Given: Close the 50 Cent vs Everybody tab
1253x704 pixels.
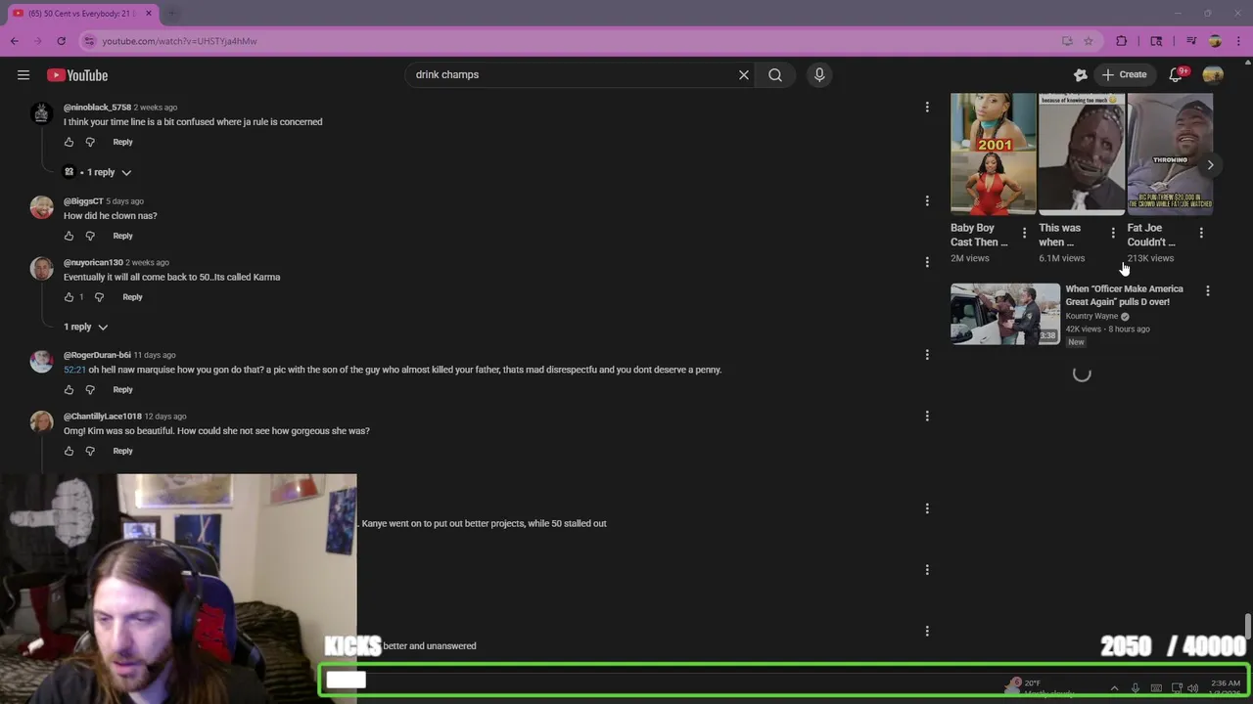Looking at the screenshot, I should (x=149, y=14).
